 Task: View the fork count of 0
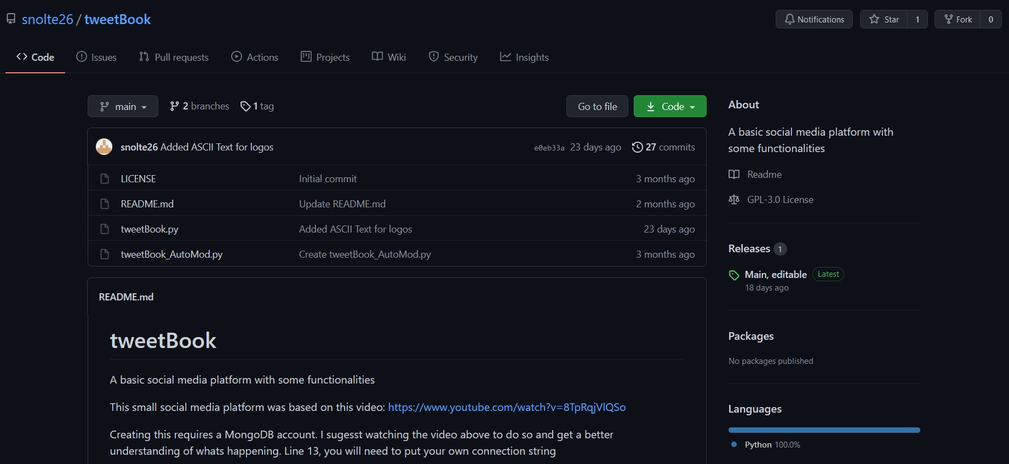[991, 19]
